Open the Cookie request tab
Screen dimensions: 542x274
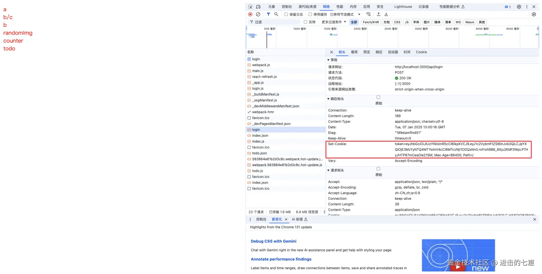coord(421,52)
